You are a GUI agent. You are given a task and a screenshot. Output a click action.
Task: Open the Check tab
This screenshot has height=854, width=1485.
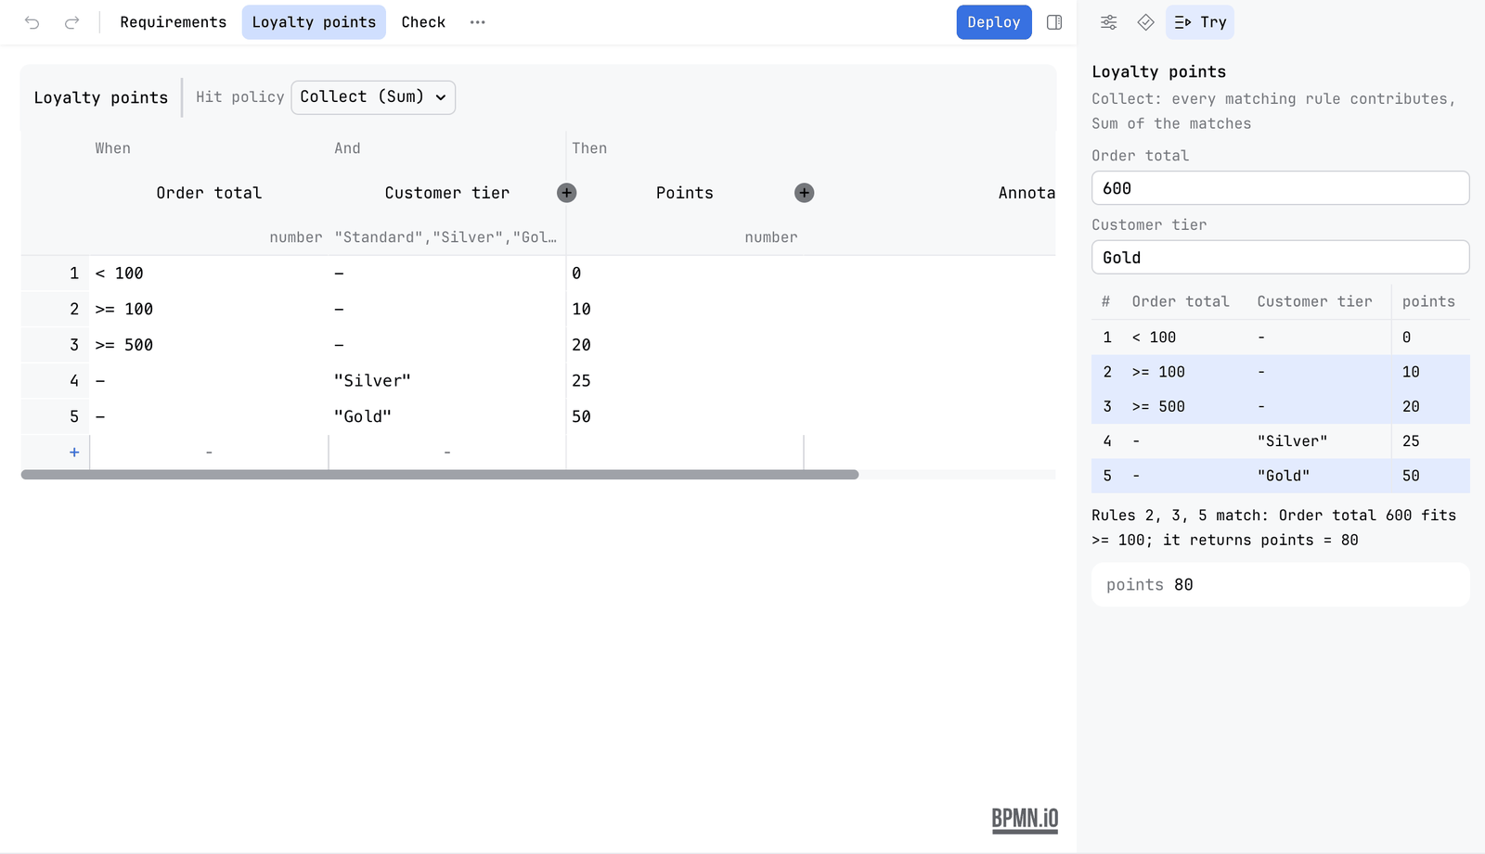click(x=423, y=22)
